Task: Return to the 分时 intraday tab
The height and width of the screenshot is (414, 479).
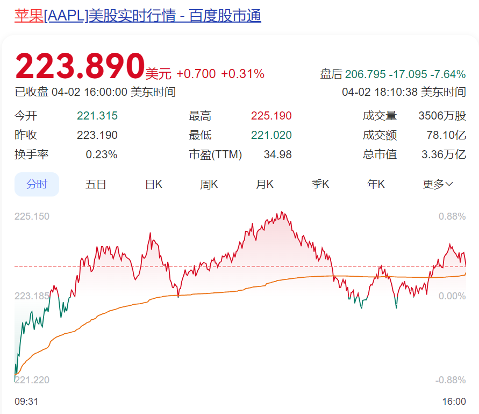Action: (x=37, y=184)
